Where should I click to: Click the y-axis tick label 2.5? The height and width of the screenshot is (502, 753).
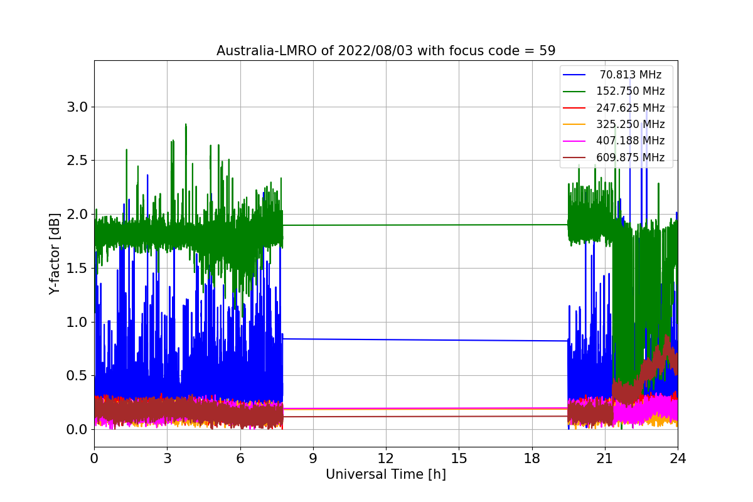77,161
